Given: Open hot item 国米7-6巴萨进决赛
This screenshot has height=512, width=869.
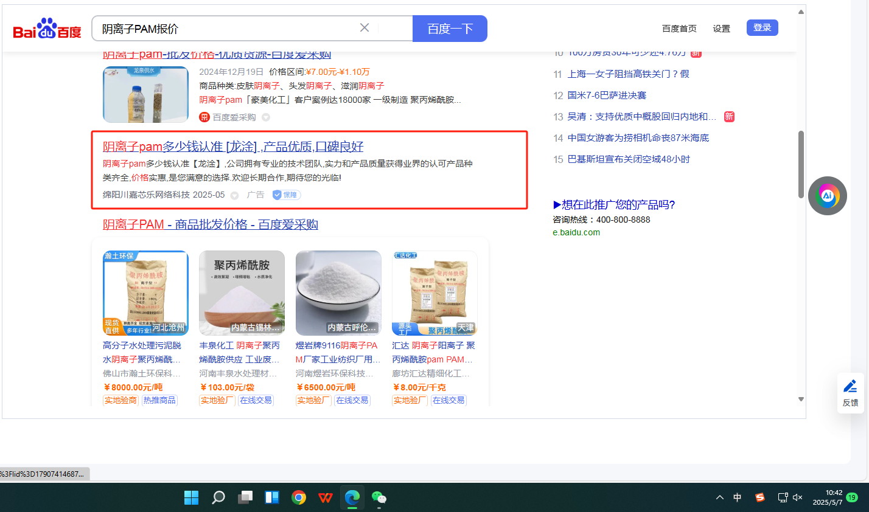Looking at the screenshot, I should (x=607, y=95).
